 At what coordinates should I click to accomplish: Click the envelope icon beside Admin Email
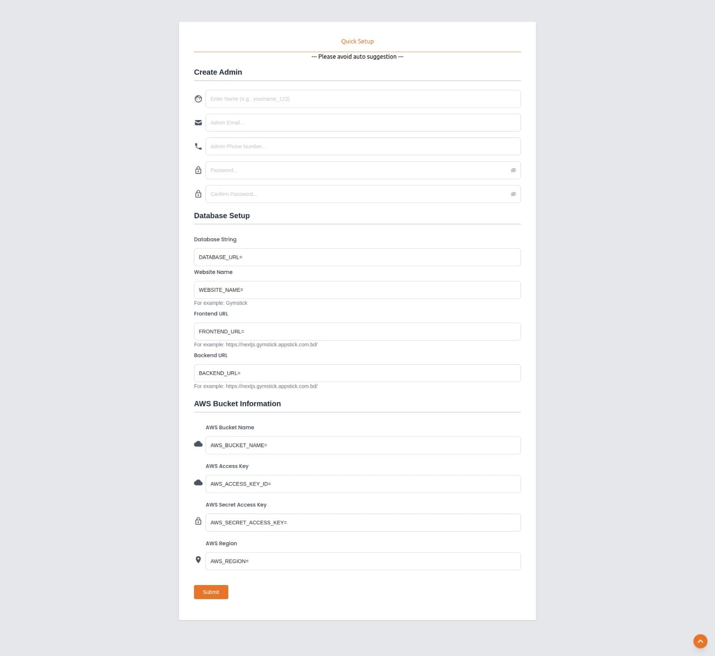point(198,123)
